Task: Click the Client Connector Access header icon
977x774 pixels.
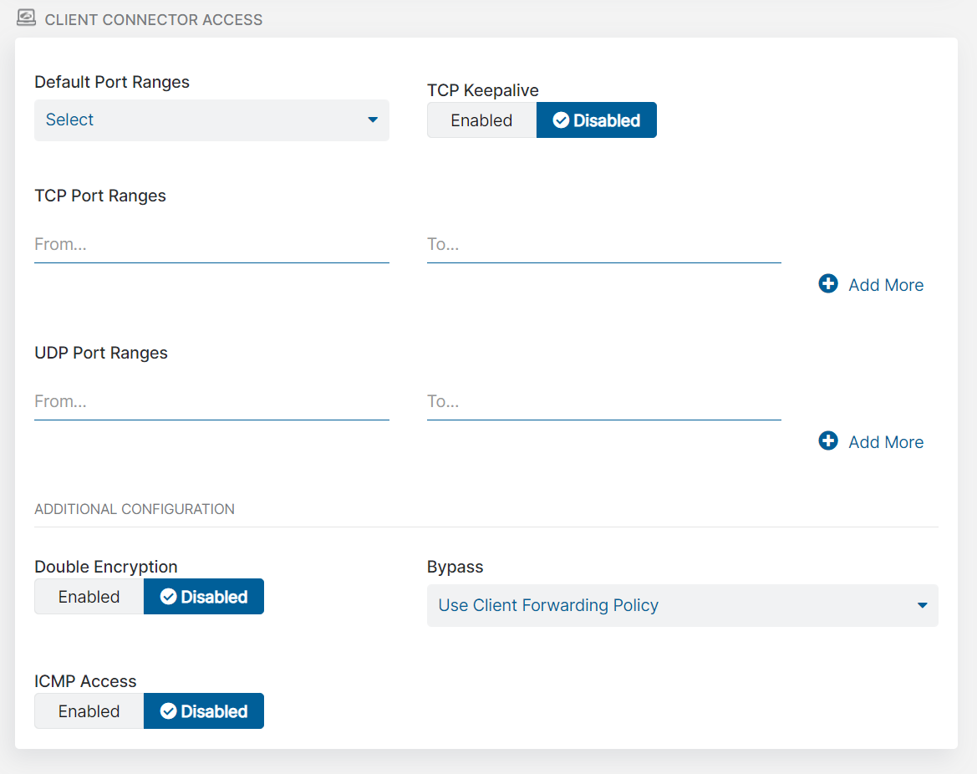Action: pos(27,18)
